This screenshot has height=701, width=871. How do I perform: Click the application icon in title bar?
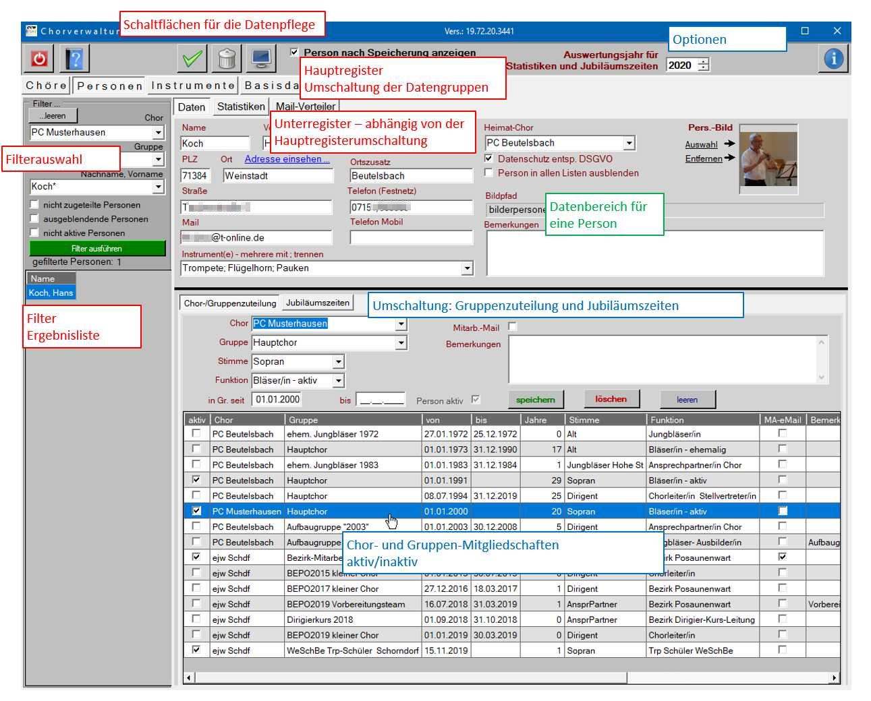coord(31,30)
